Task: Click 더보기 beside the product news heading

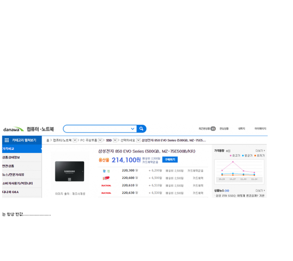Action: 260,191
